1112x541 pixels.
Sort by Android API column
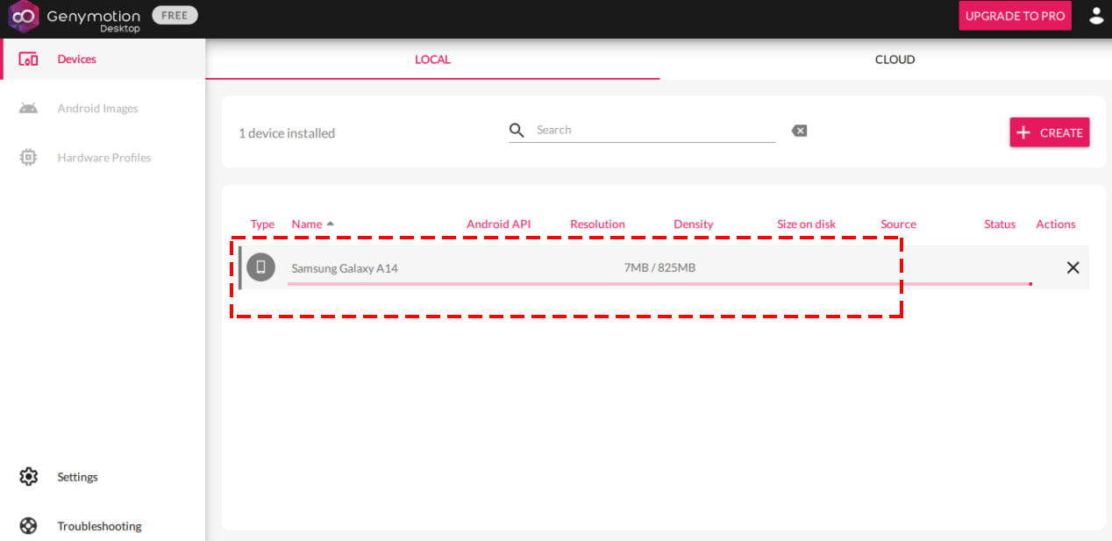498,224
